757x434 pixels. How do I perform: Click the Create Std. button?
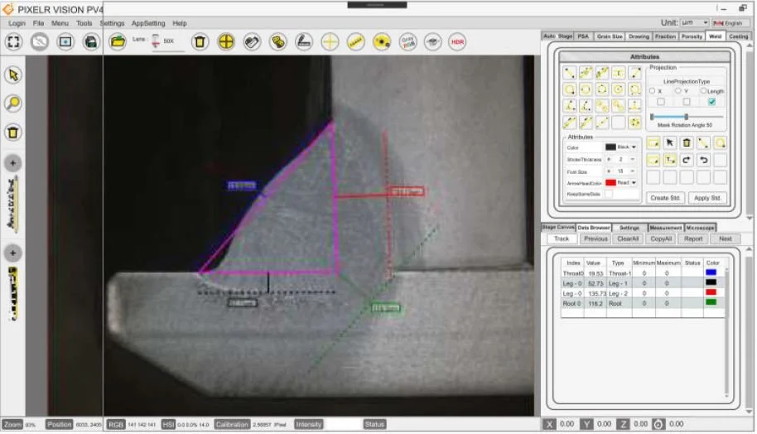click(x=665, y=198)
